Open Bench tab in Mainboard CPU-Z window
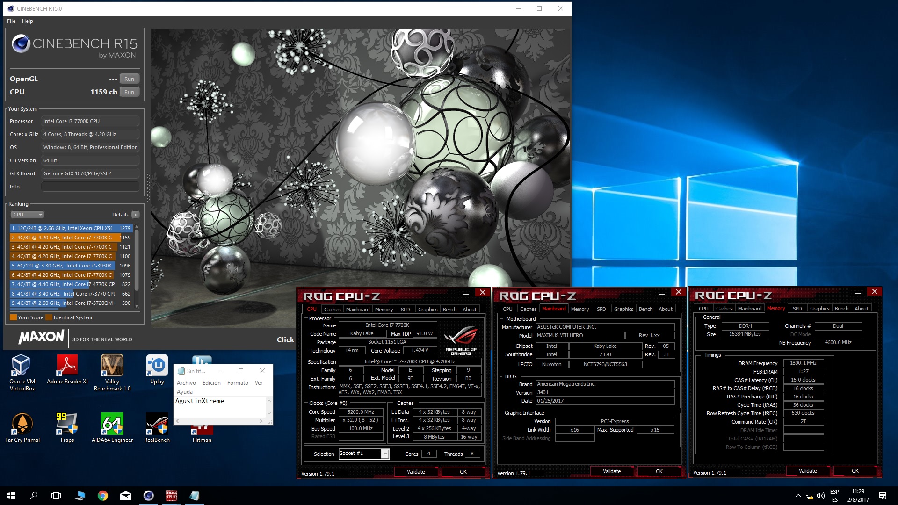 645,309
